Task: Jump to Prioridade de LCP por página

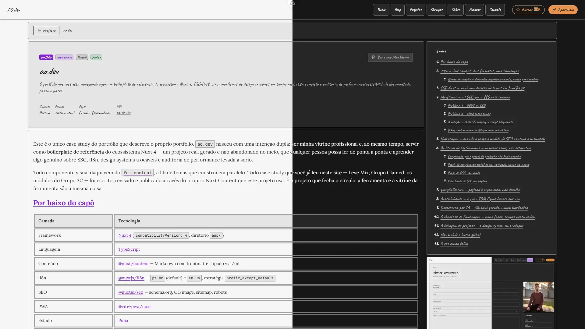Action: pos(467,181)
